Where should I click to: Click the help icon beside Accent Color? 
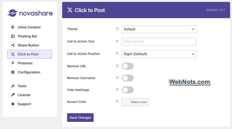click(117, 102)
